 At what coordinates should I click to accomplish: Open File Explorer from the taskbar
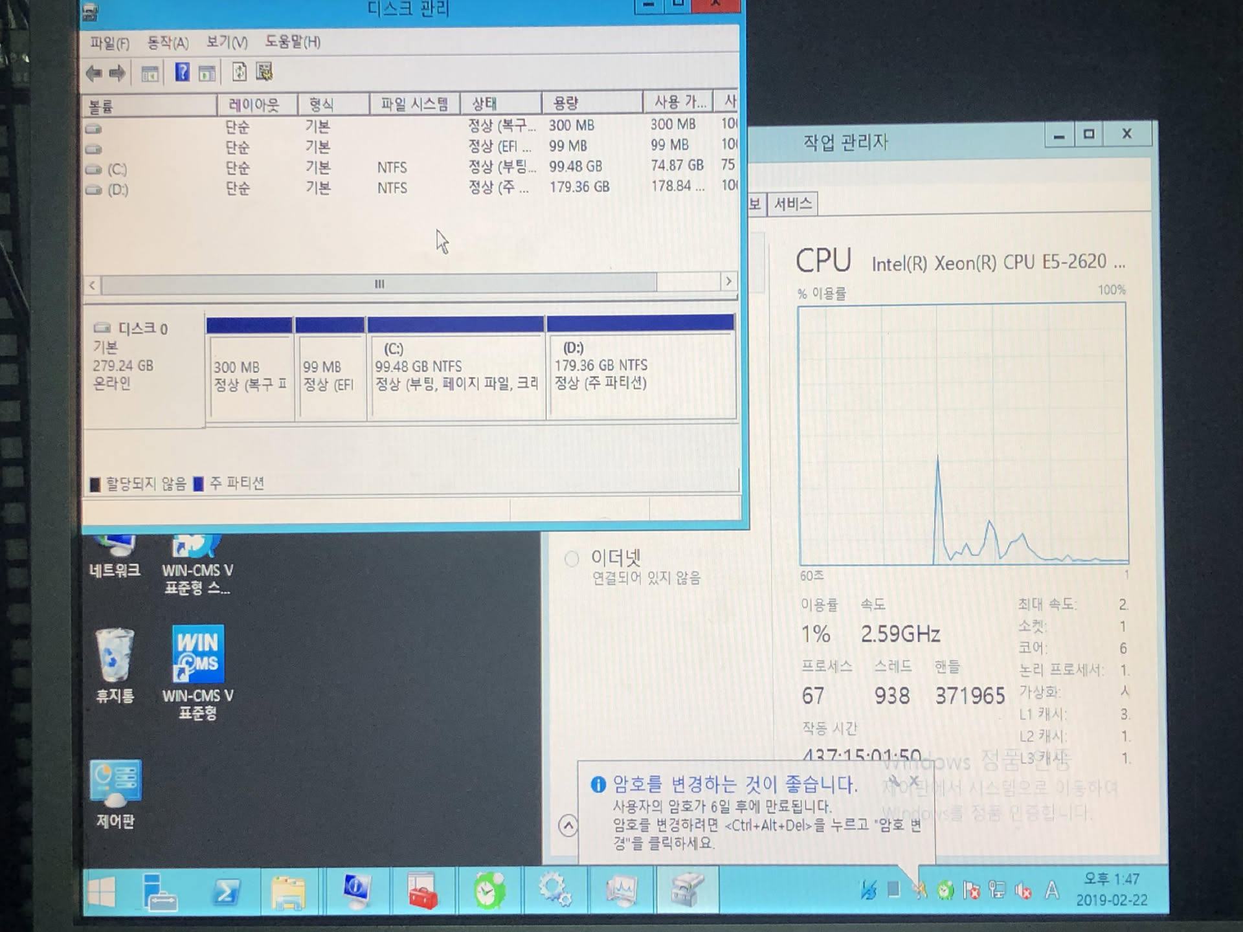tap(288, 892)
